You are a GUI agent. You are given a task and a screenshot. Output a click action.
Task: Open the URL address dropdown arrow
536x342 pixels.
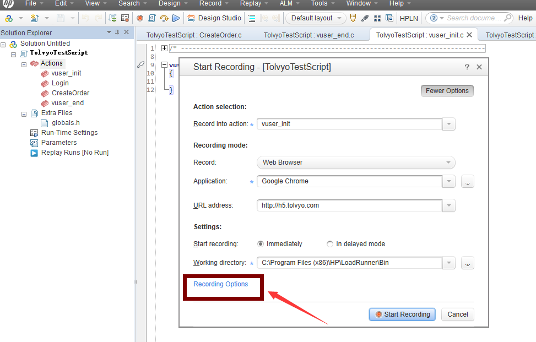pos(449,205)
